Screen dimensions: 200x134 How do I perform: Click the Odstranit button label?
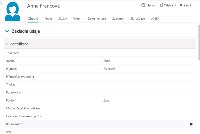click(x=170, y=5)
